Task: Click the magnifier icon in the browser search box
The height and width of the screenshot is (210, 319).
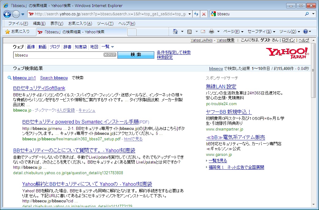Action: tap(307, 14)
